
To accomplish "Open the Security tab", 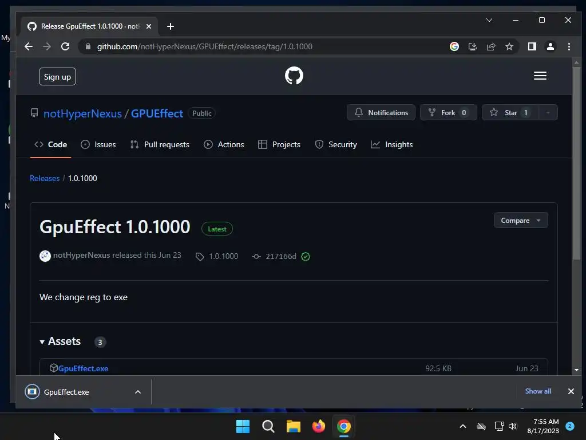I will (x=336, y=144).
